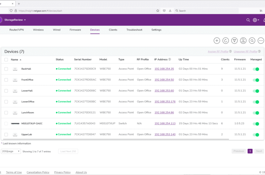Click the Next pagination button
The image size is (265, 175).
tap(259, 151)
